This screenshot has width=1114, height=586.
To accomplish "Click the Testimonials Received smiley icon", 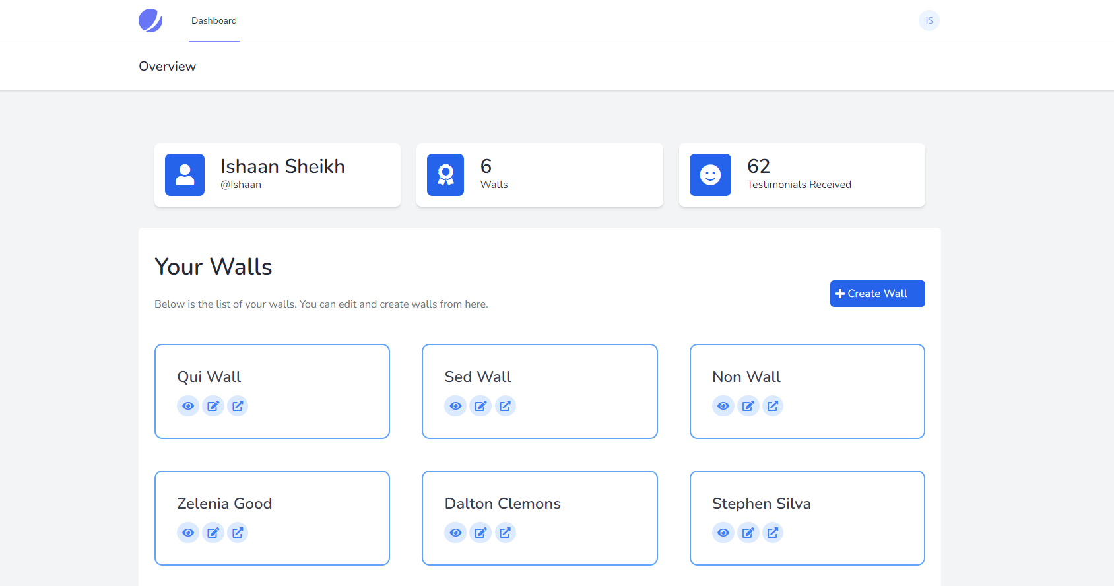I will pyautogui.click(x=710, y=175).
